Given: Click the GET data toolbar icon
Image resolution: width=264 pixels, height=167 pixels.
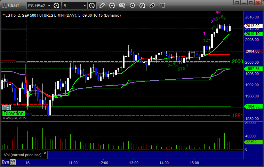Looking at the screenshot, I should [x=122, y=6].
